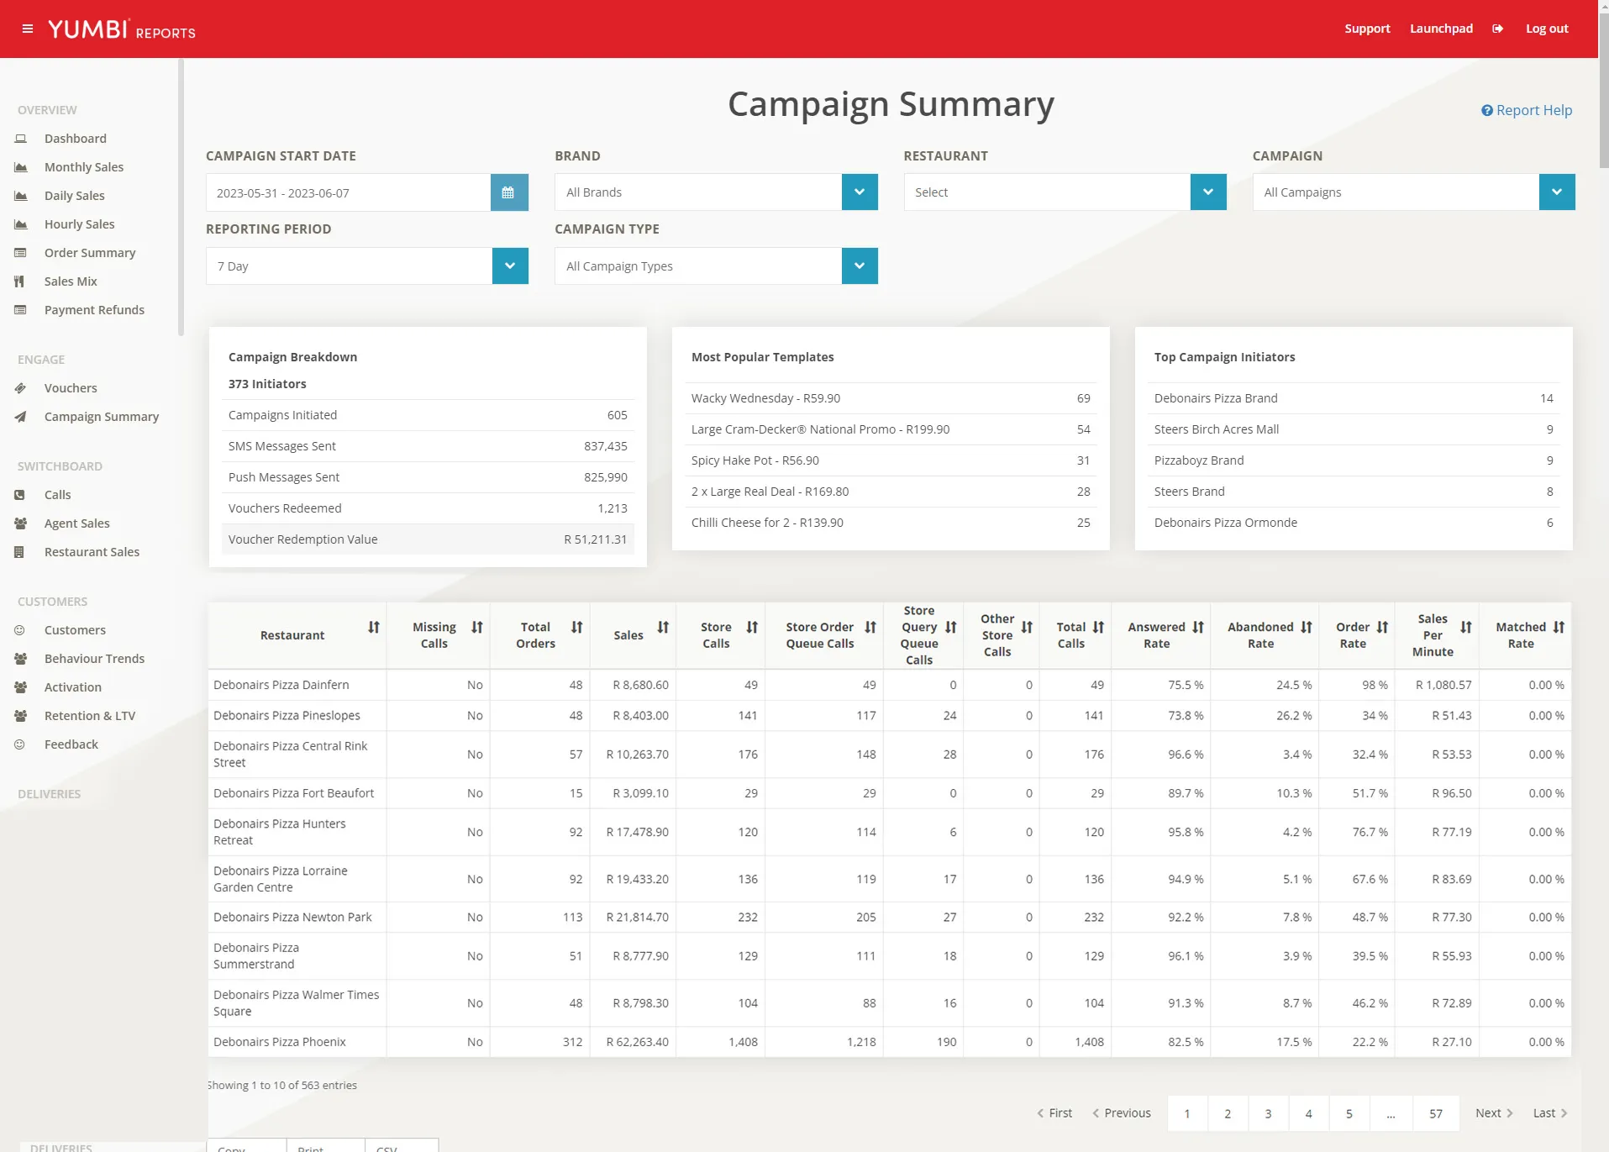The height and width of the screenshot is (1152, 1609).
Task: Click the Report Help question icon
Action: pyautogui.click(x=1486, y=110)
